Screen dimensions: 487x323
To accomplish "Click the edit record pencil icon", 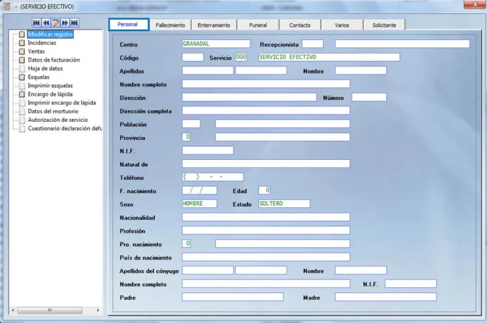I will 56,23.
